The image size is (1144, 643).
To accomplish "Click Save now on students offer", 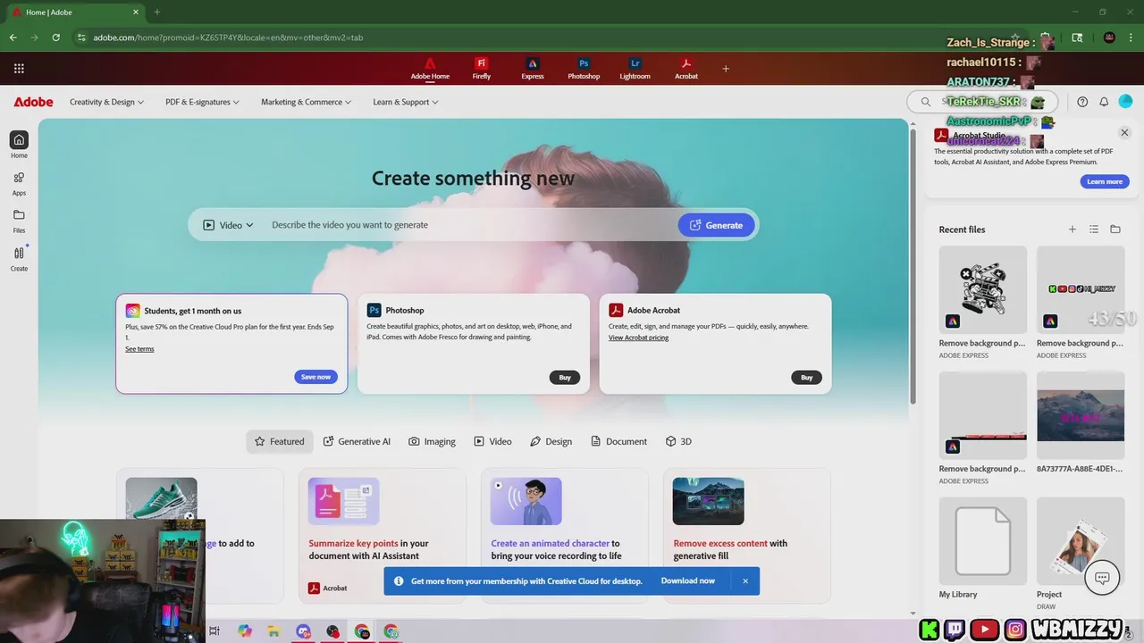I will click(x=315, y=377).
